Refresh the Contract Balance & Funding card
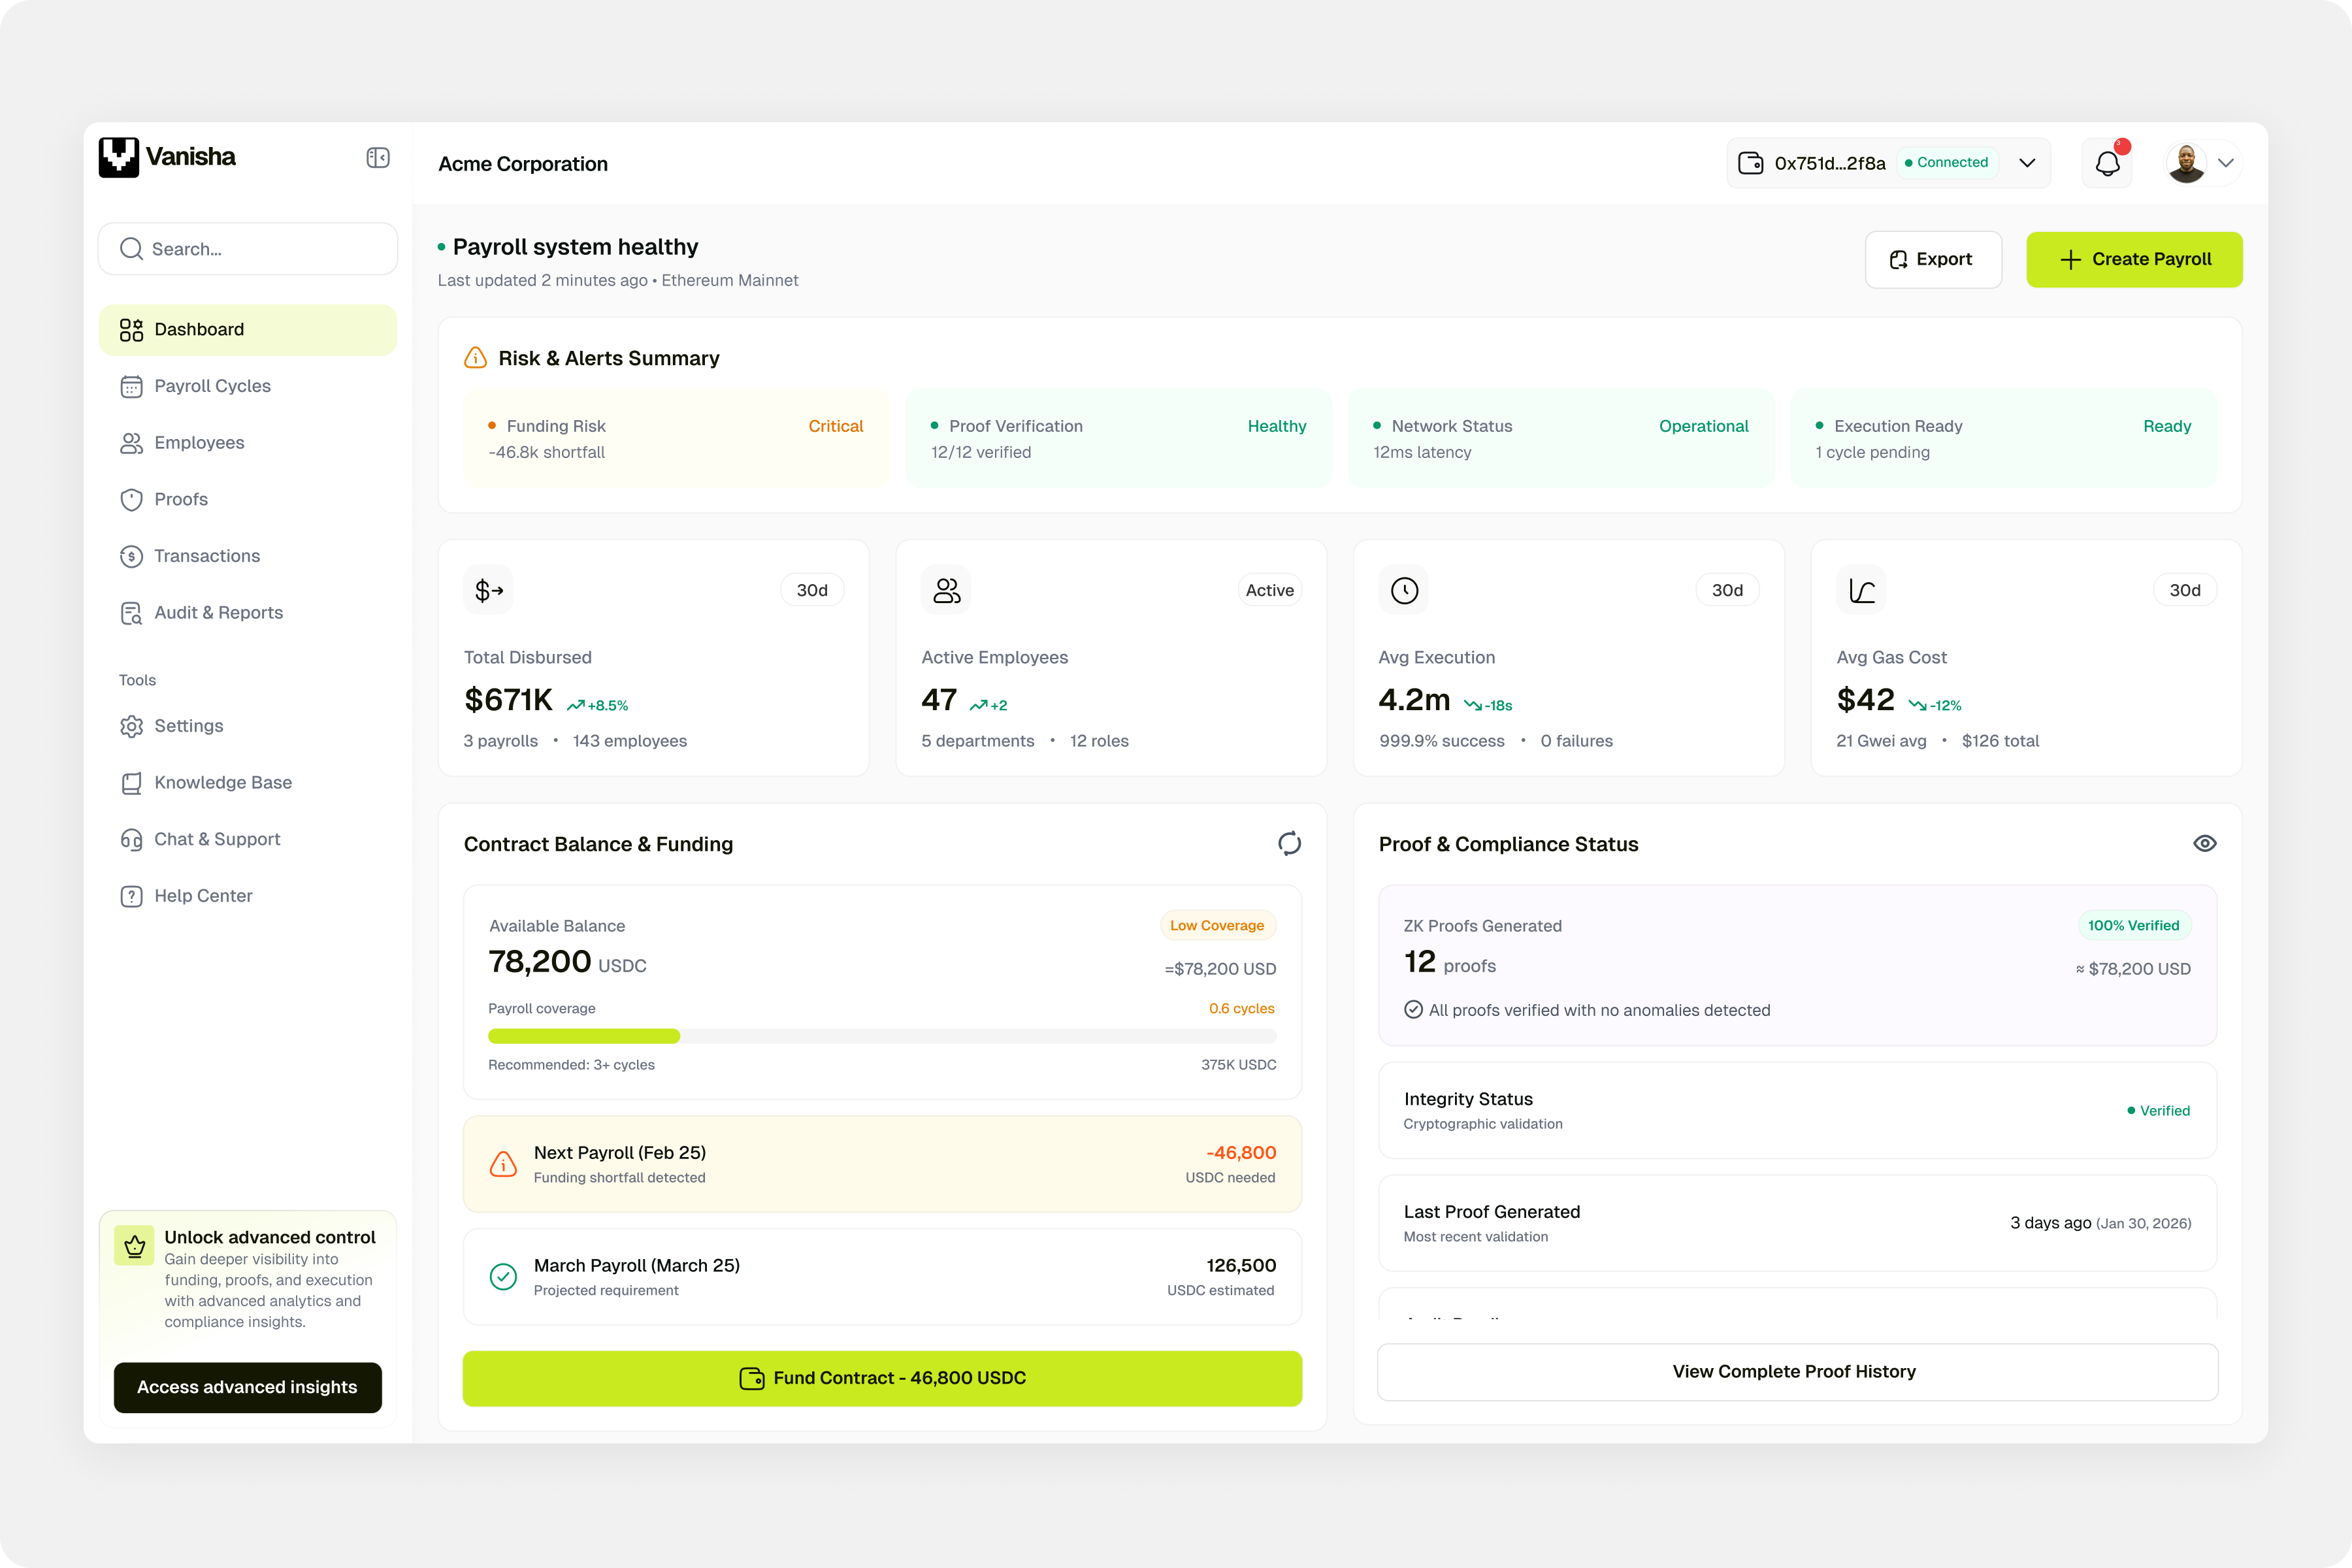 (x=1289, y=843)
